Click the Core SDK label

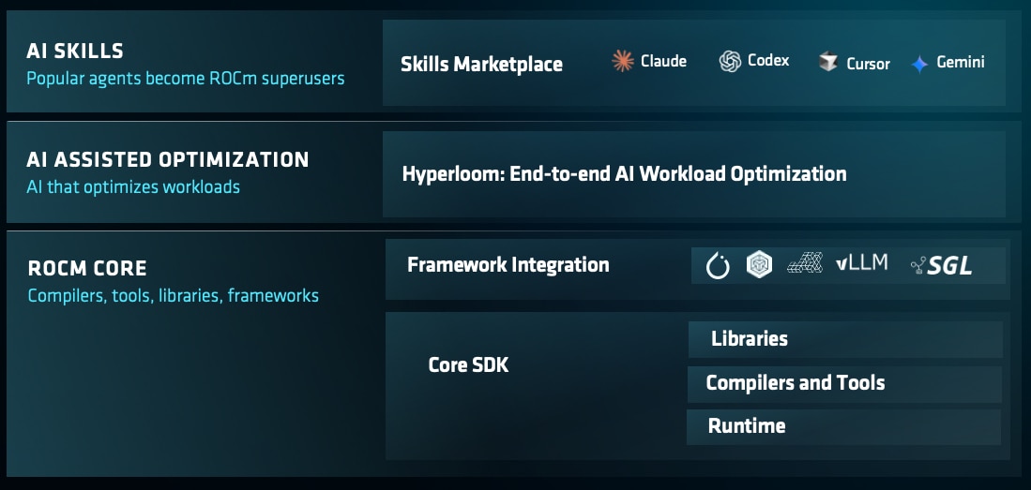pyautogui.click(x=468, y=365)
